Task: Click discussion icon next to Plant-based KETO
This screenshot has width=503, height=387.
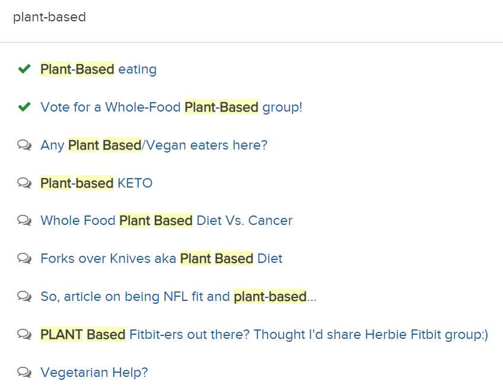Action: click(24, 183)
